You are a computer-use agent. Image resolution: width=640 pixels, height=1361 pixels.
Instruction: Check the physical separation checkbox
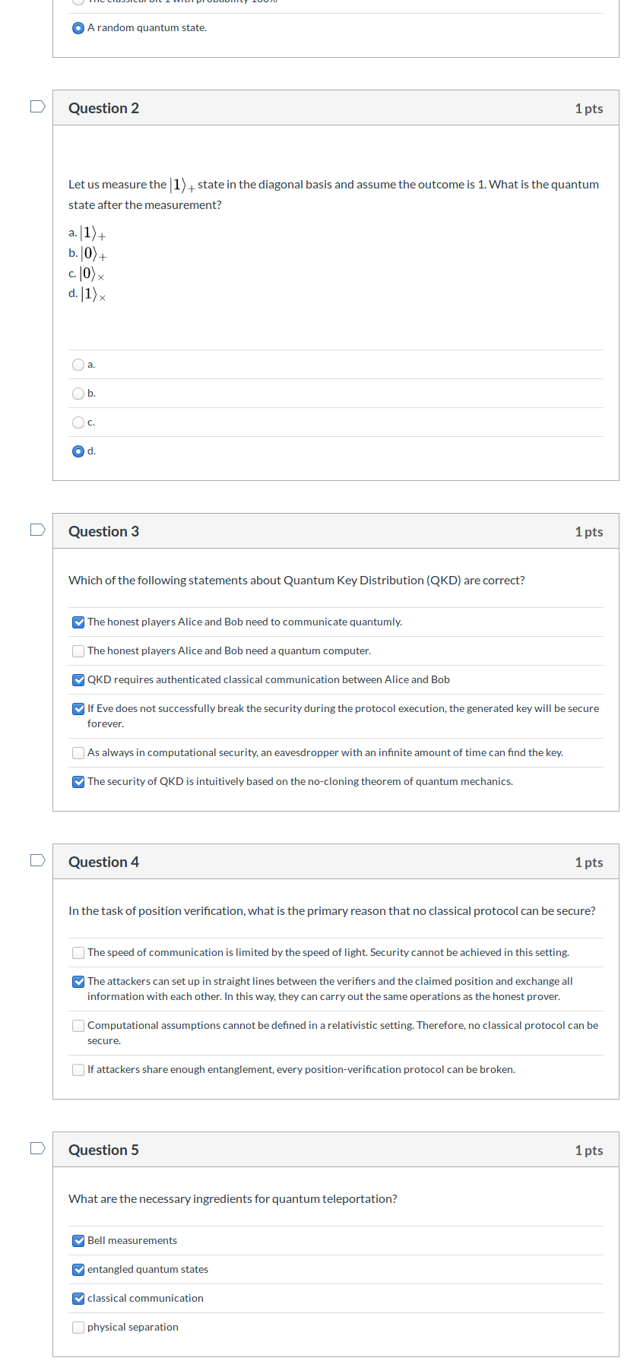(78, 1328)
